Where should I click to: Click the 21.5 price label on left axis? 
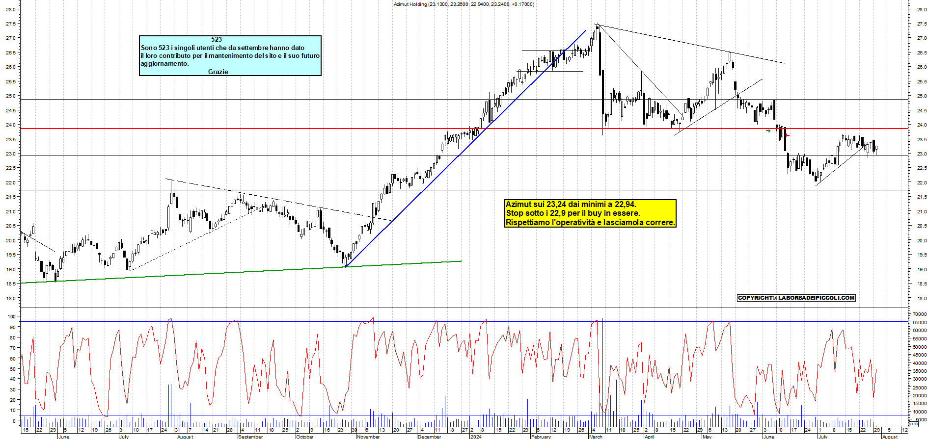[x=10, y=197]
